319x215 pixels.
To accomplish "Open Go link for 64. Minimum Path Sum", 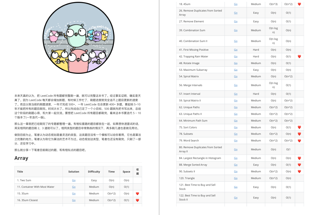I will click(x=235, y=121).
